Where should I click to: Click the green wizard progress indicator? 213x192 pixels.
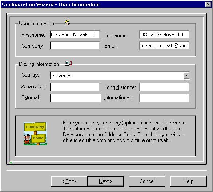pyautogui.click(x=11, y=163)
